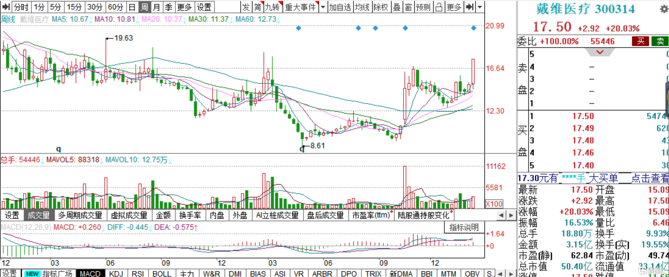
Task: Toggle the 除权 ex-rights adjustment
Action: pyautogui.click(x=381, y=7)
